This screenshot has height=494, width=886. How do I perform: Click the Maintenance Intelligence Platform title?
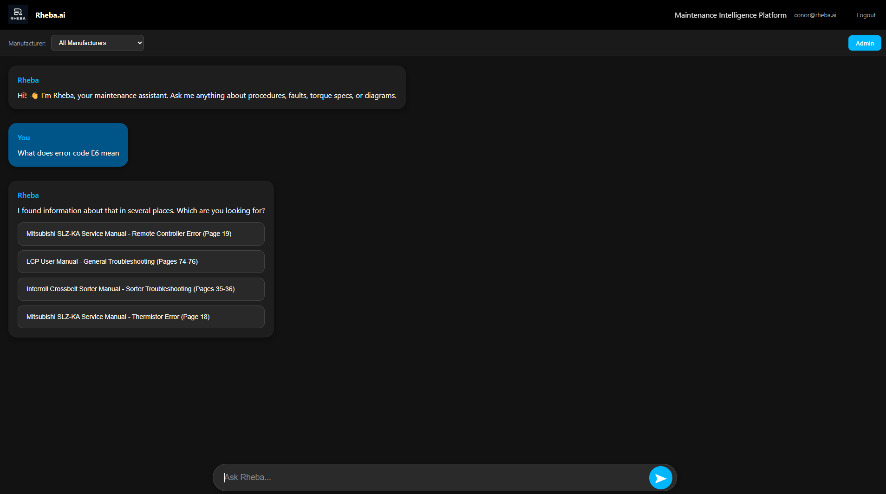730,15
